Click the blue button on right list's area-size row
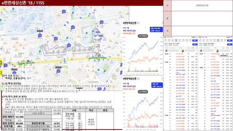 pyautogui.click(x=230, y=40)
